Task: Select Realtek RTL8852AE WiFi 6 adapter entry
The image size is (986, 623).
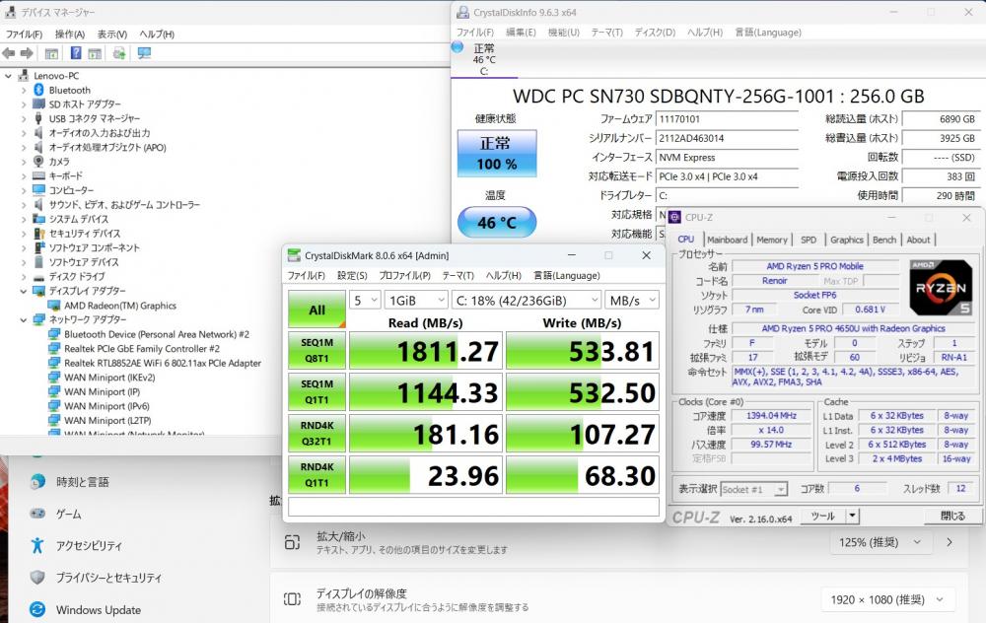Action: tap(163, 363)
